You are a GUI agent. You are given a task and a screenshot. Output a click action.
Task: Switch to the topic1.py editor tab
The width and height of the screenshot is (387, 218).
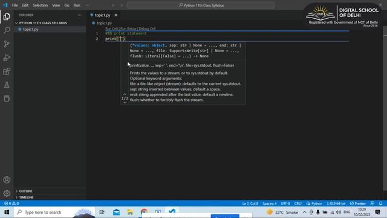tap(102, 15)
